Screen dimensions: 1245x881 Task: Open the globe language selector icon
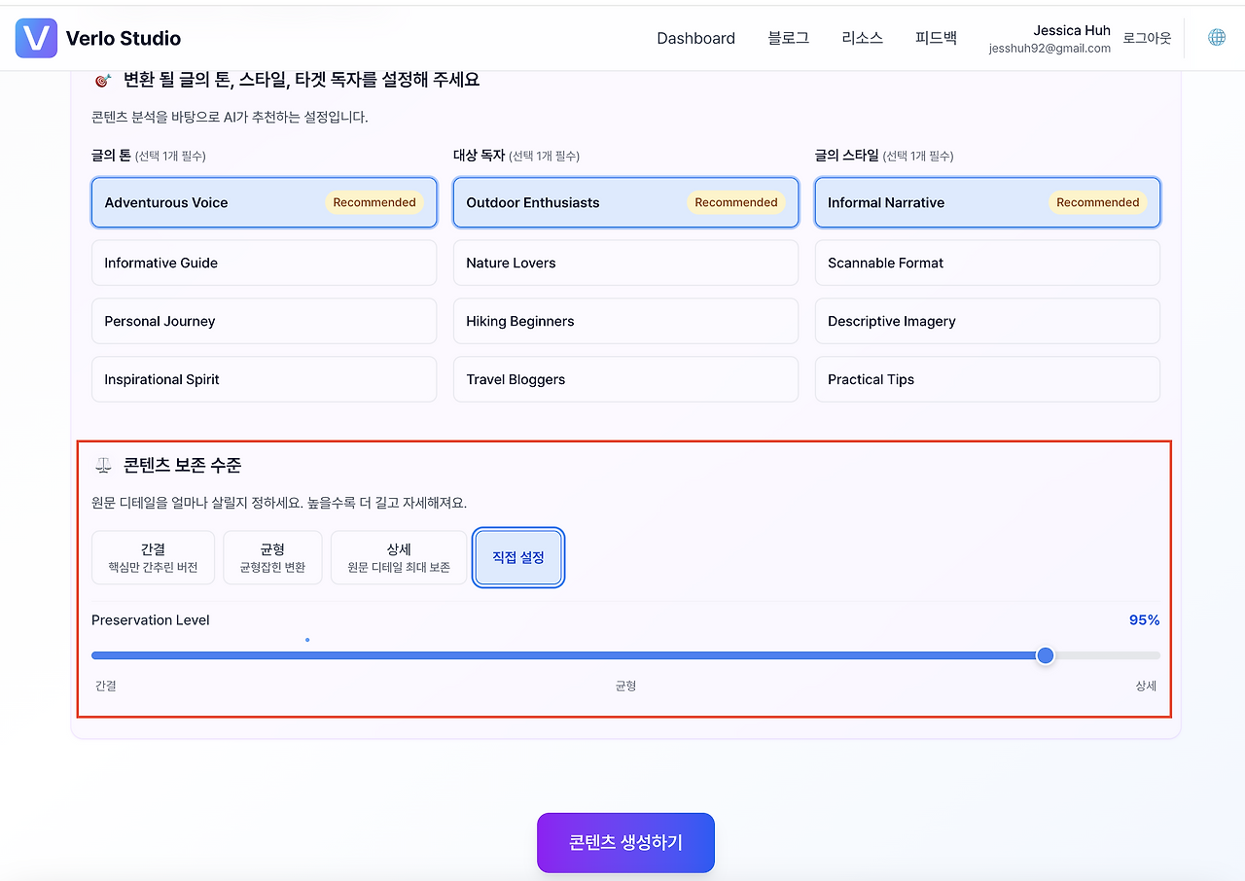1216,37
